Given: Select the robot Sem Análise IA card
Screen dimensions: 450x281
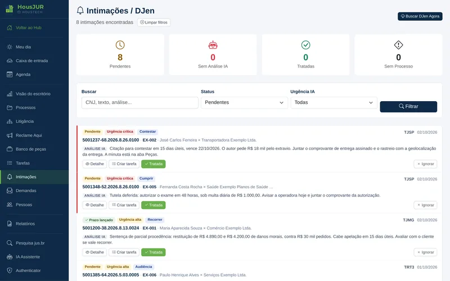Looking at the screenshot, I should (x=213, y=55).
